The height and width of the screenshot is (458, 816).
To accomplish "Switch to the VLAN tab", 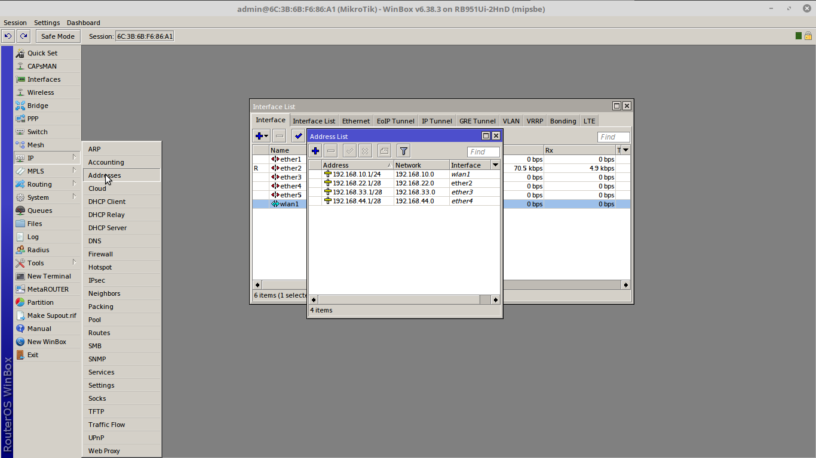I will [x=511, y=121].
